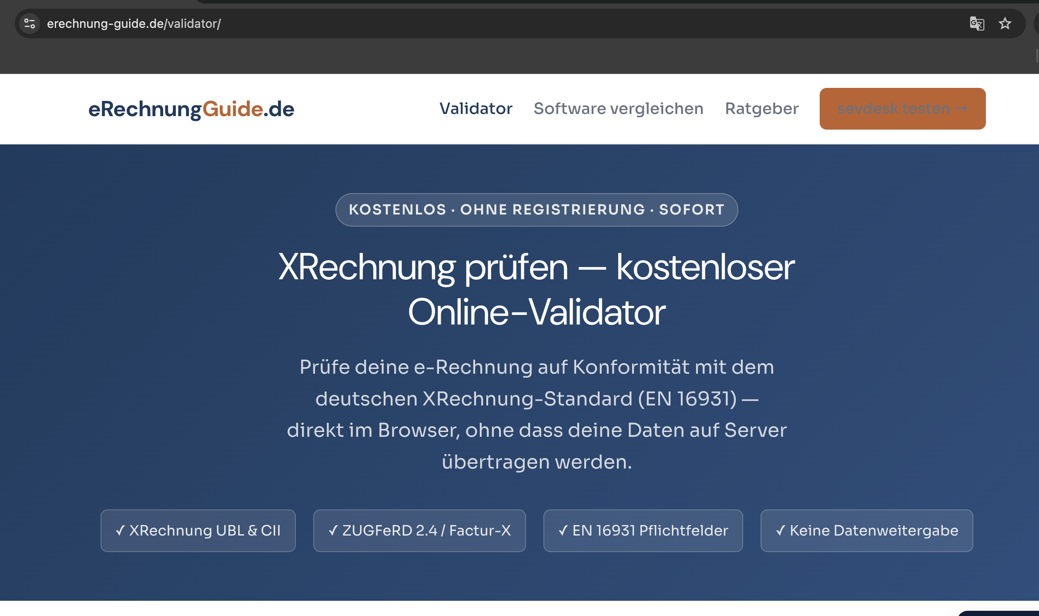The width and height of the screenshot is (1039, 616).
Task: Click the Google Translate icon in address bar
Action: [x=977, y=23]
